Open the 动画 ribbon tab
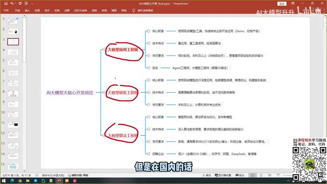This screenshot has width=327, height=184. [67, 10]
